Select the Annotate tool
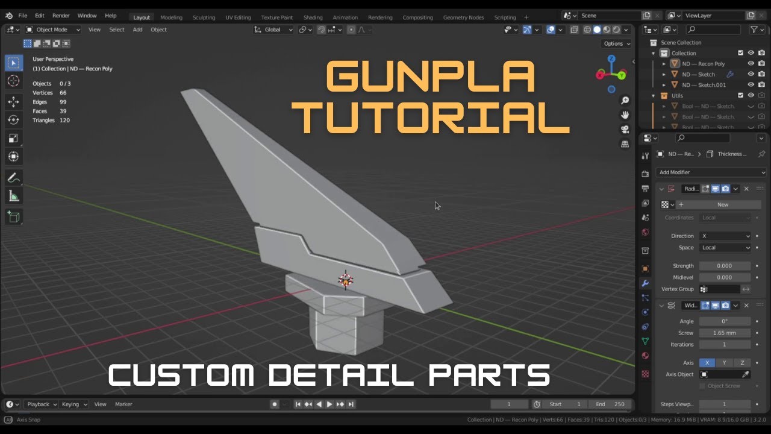Image resolution: width=771 pixels, height=434 pixels. [x=14, y=177]
